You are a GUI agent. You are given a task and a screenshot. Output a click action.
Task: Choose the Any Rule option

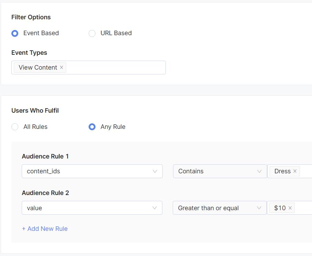coord(92,127)
